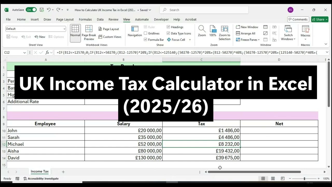
Task: Select the Income Tax sheet tab
Action: coord(40,171)
